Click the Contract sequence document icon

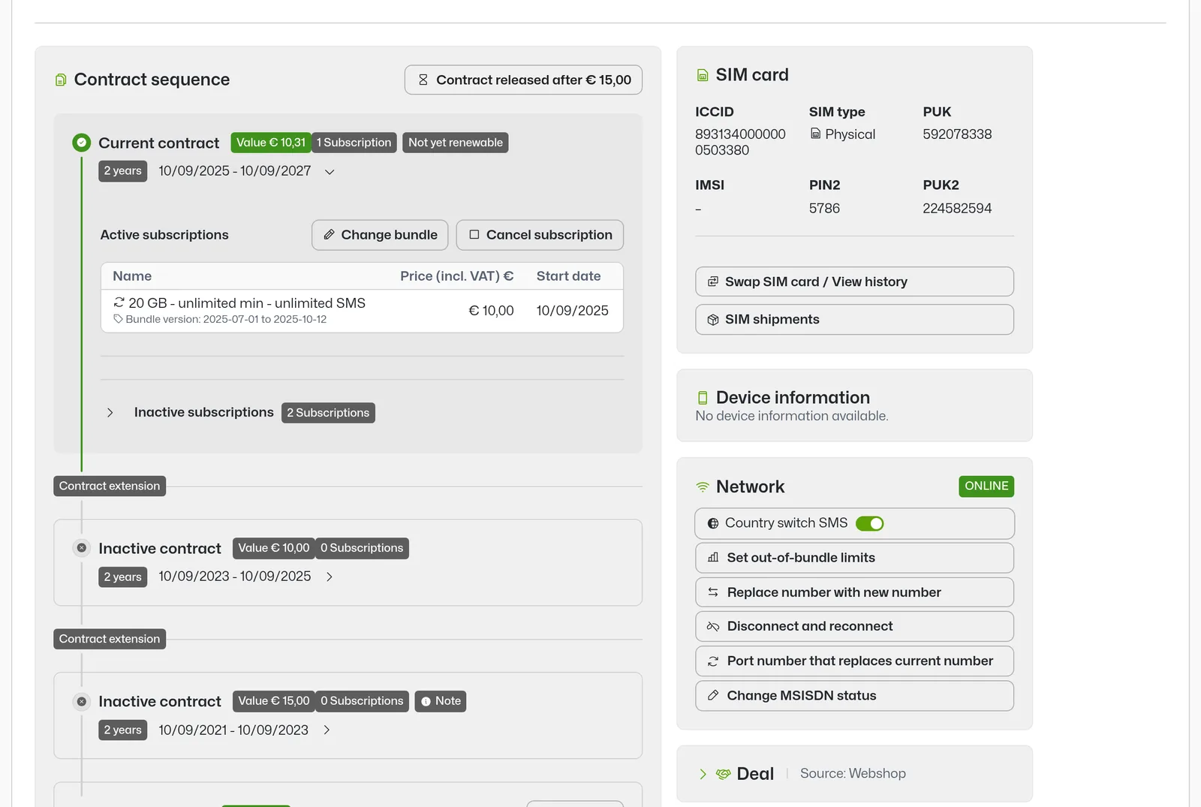point(61,80)
